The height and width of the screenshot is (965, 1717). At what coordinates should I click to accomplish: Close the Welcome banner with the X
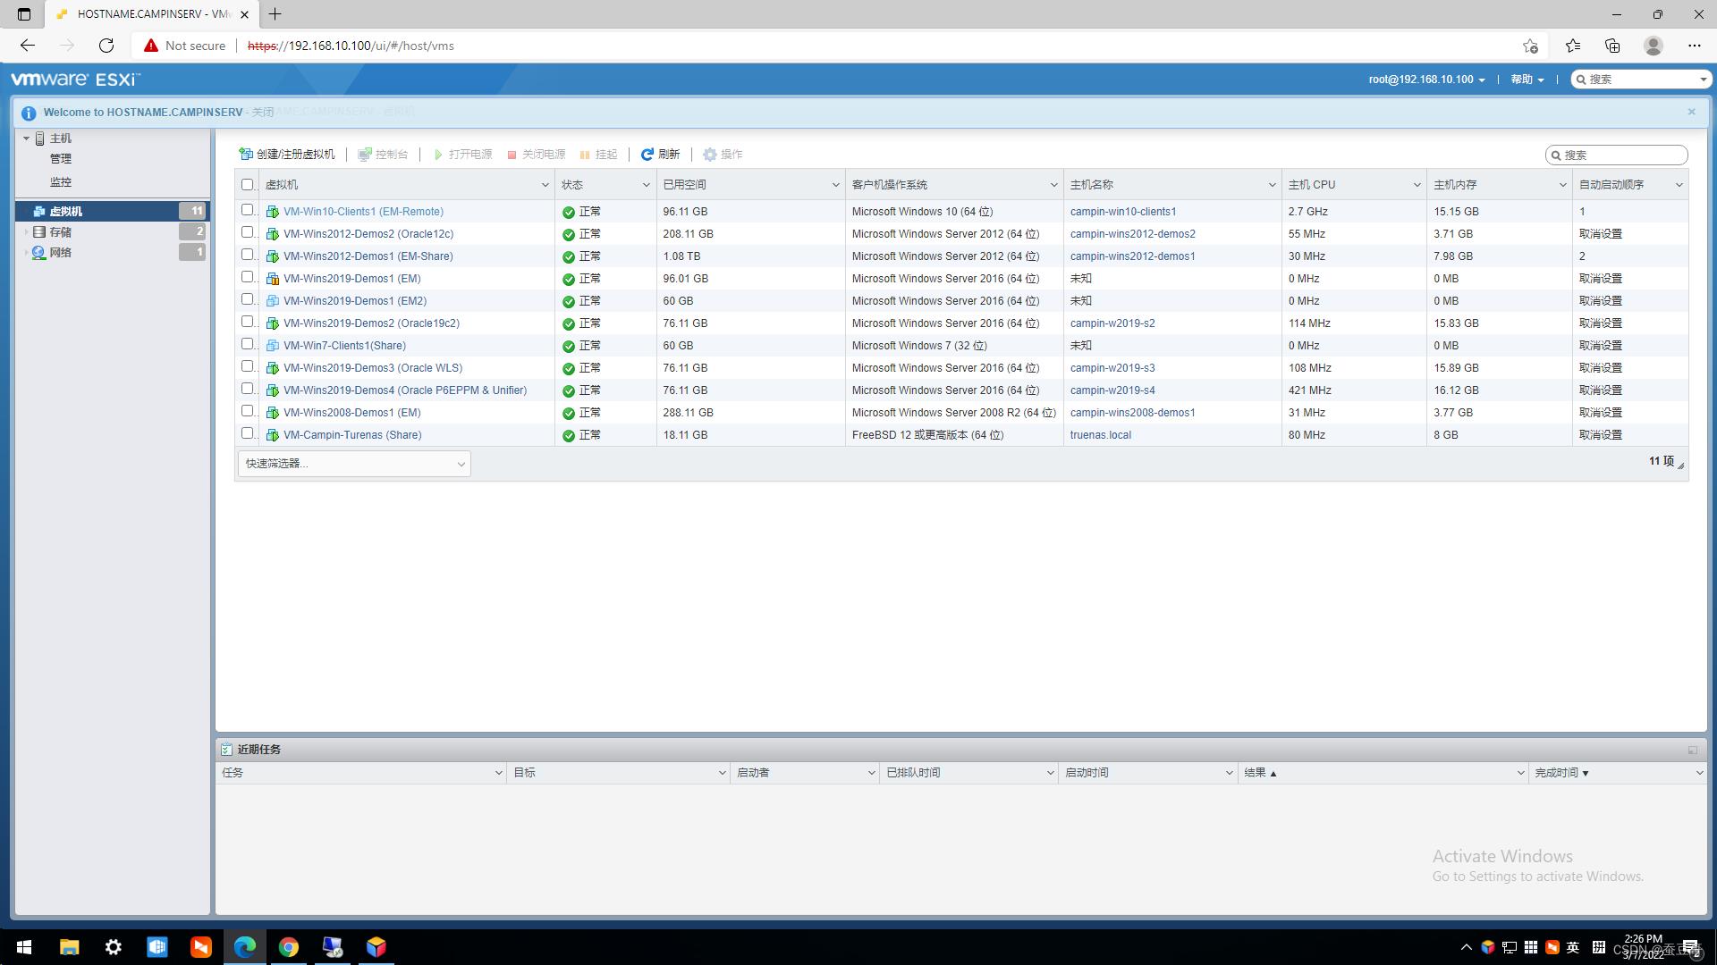point(1691,112)
